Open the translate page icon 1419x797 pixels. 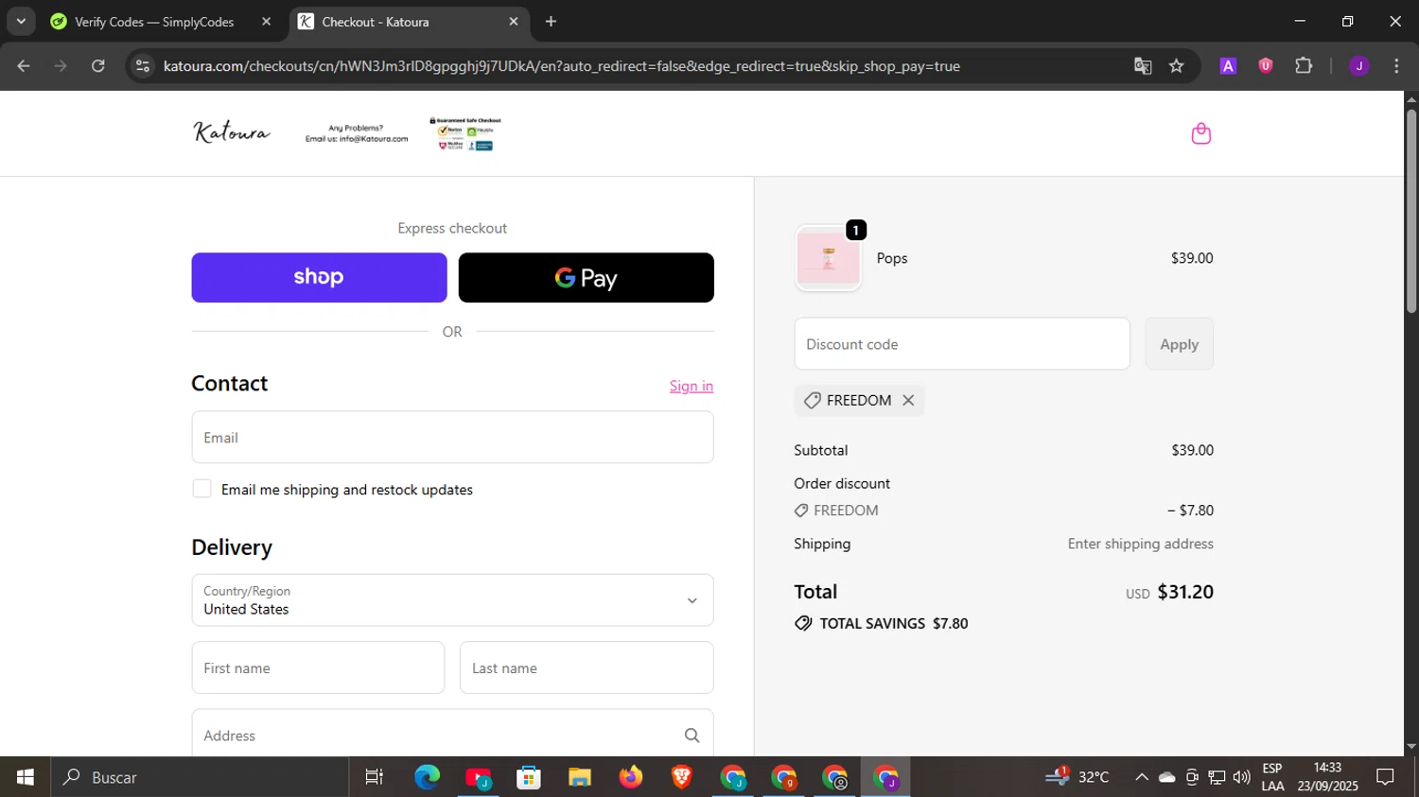pyautogui.click(x=1143, y=66)
